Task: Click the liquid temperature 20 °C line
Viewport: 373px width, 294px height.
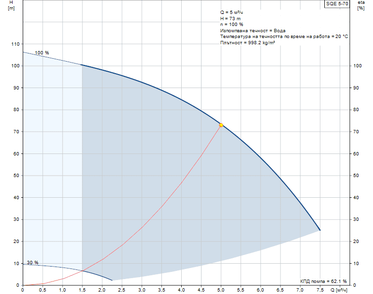Action: click(284, 37)
